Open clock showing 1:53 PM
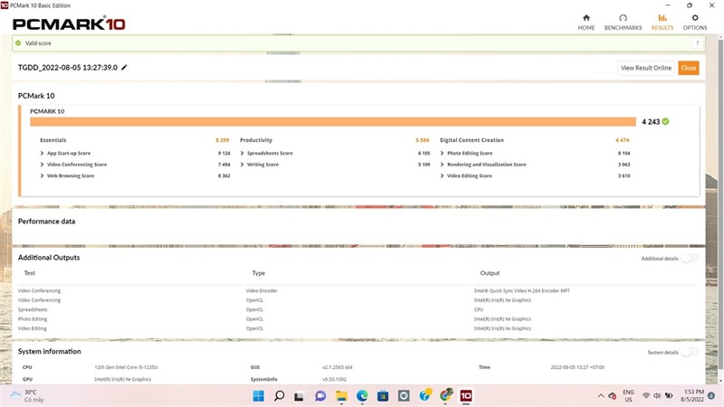This screenshot has width=724, height=407. point(694,395)
